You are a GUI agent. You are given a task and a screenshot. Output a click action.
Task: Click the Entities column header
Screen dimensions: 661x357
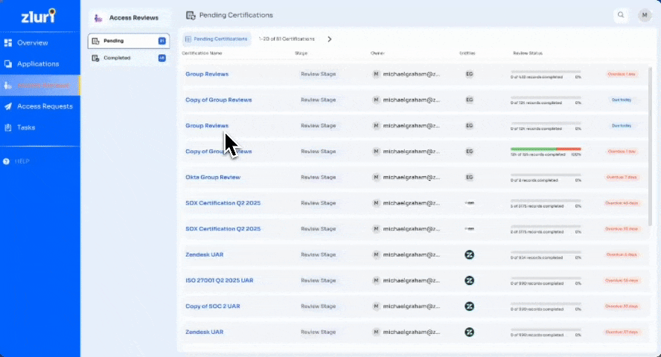[x=467, y=54]
